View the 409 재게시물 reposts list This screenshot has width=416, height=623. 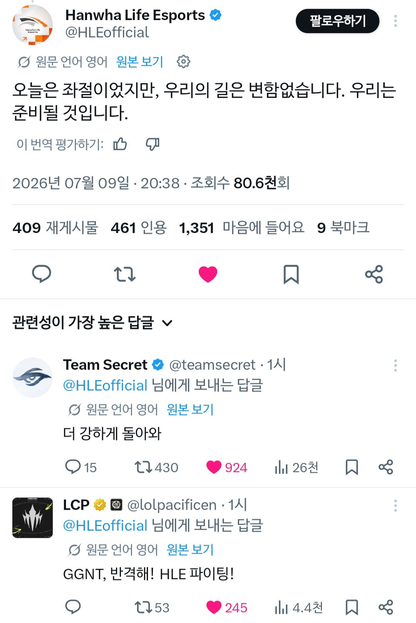point(55,228)
